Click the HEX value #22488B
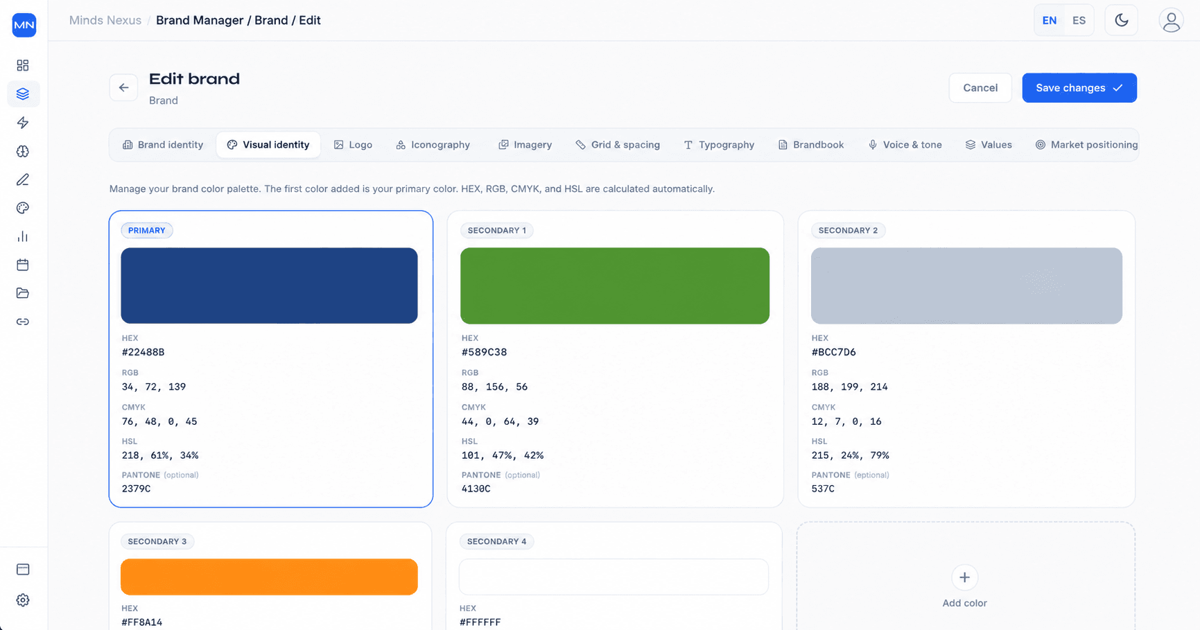Image resolution: width=1200 pixels, height=630 pixels. 144,352
